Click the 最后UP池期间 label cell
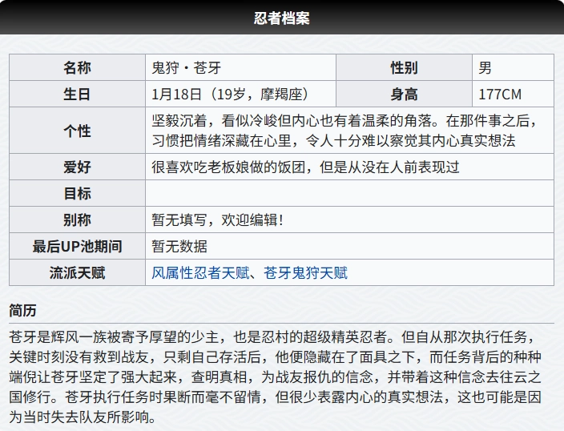Viewport: 564px width, 431px height. point(77,247)
